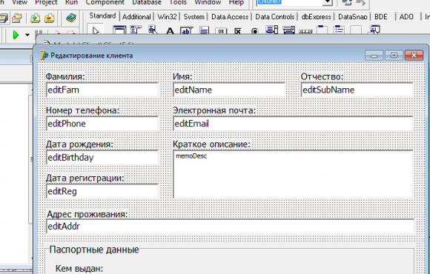Switch to the Additional palette tab

[x=136, y=17]
